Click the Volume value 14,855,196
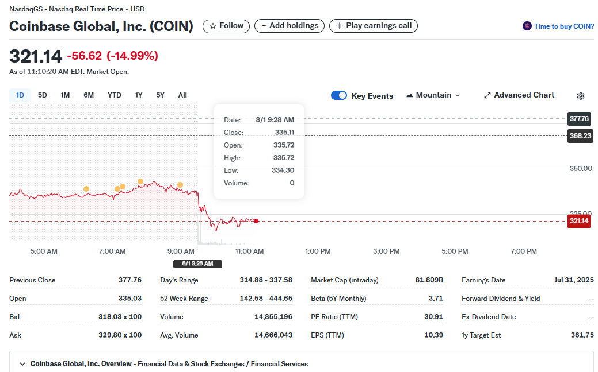598x372 pixels. pos(273,316)
